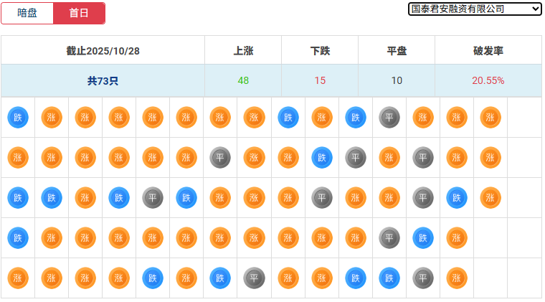Switch to the 暗盘 tab

click(x=27, y=13)
